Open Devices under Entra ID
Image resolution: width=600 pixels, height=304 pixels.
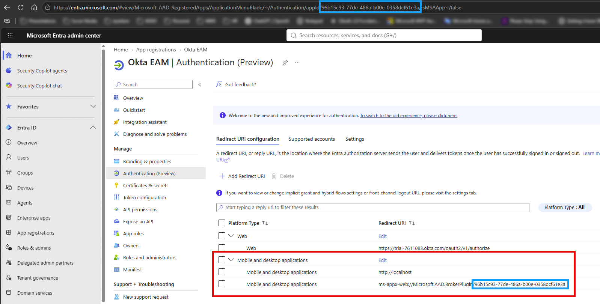click(x=25, y=188)
